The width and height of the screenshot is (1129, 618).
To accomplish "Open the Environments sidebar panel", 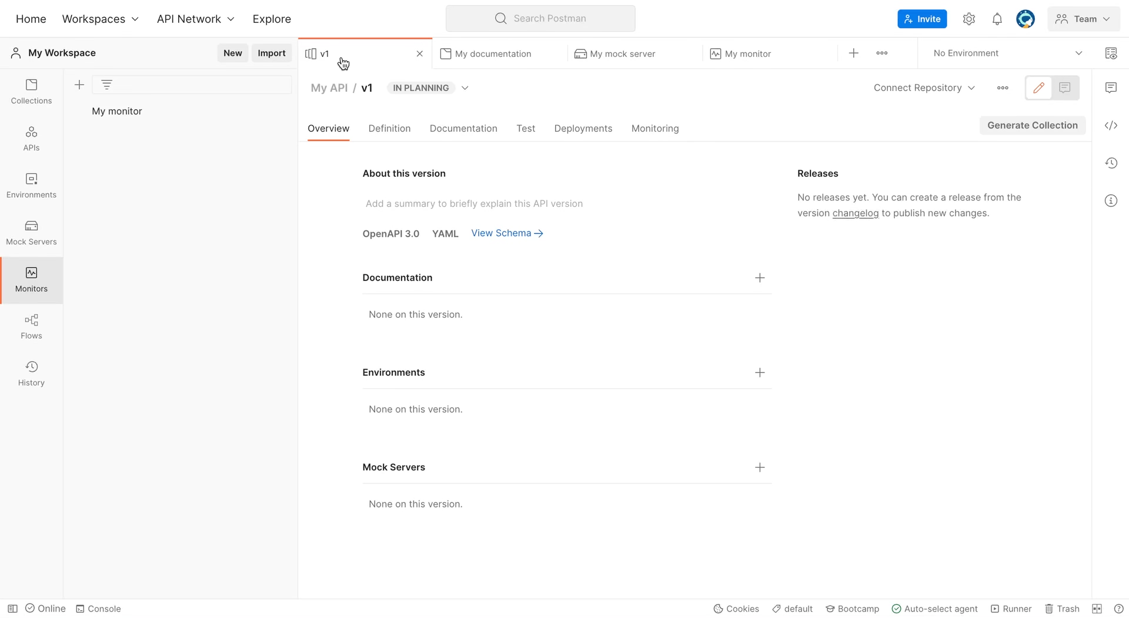I will click(31, 185).
